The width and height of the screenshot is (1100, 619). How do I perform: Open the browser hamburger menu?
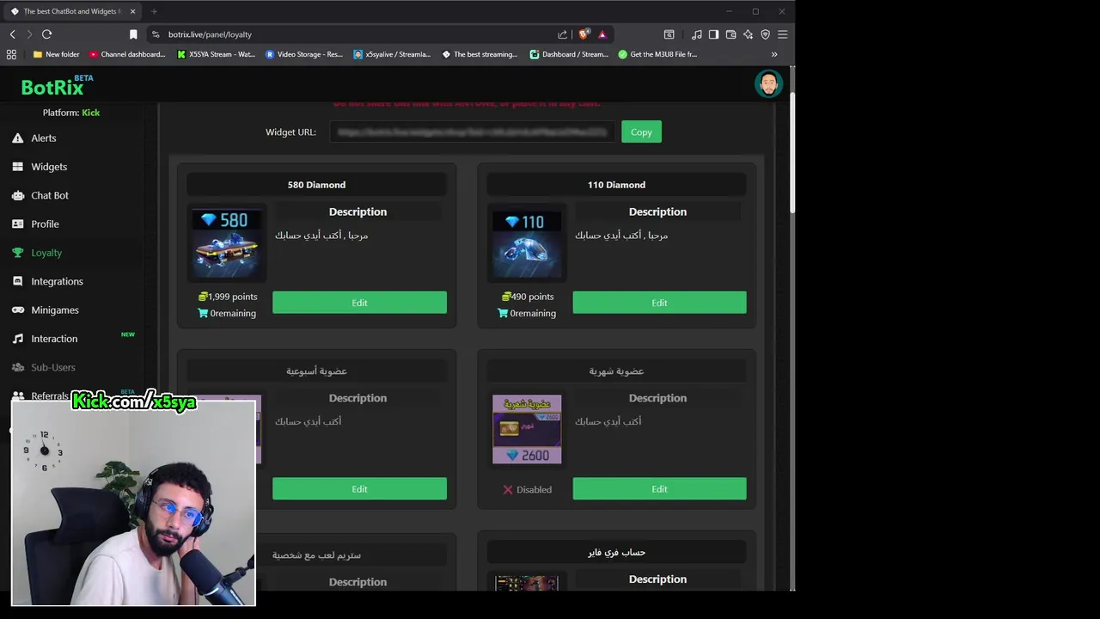(x=782, y=34)
